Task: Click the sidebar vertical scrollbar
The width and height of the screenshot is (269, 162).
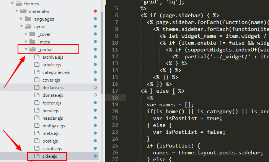Action: (102, 53)
